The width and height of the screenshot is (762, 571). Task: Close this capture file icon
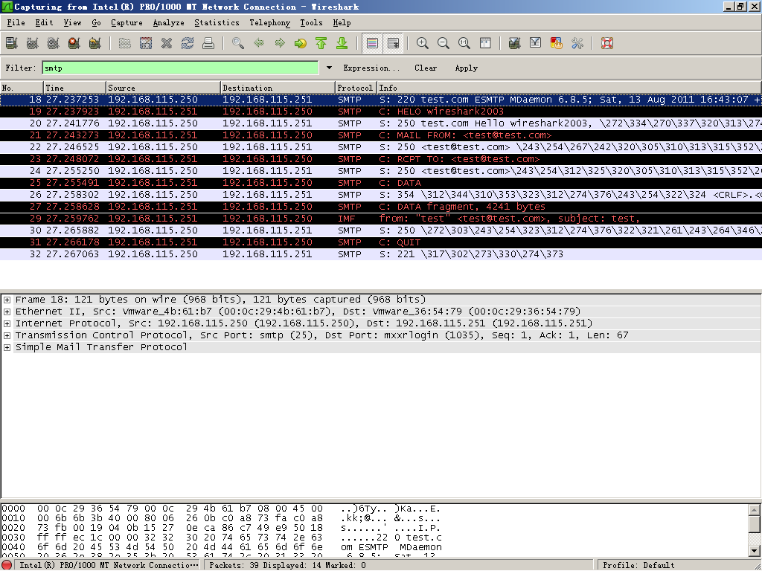click(167, 43)
